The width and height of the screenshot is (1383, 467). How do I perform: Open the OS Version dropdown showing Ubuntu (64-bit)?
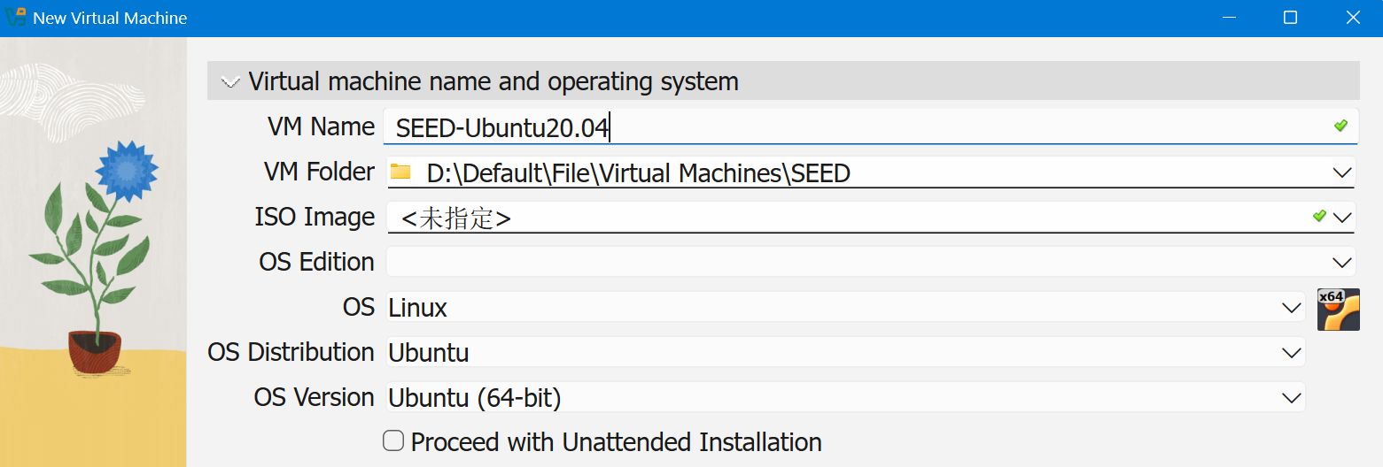coord(1291,398)
